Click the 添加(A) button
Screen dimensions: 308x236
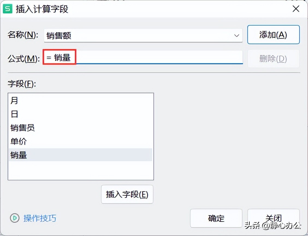coord(273,35)
